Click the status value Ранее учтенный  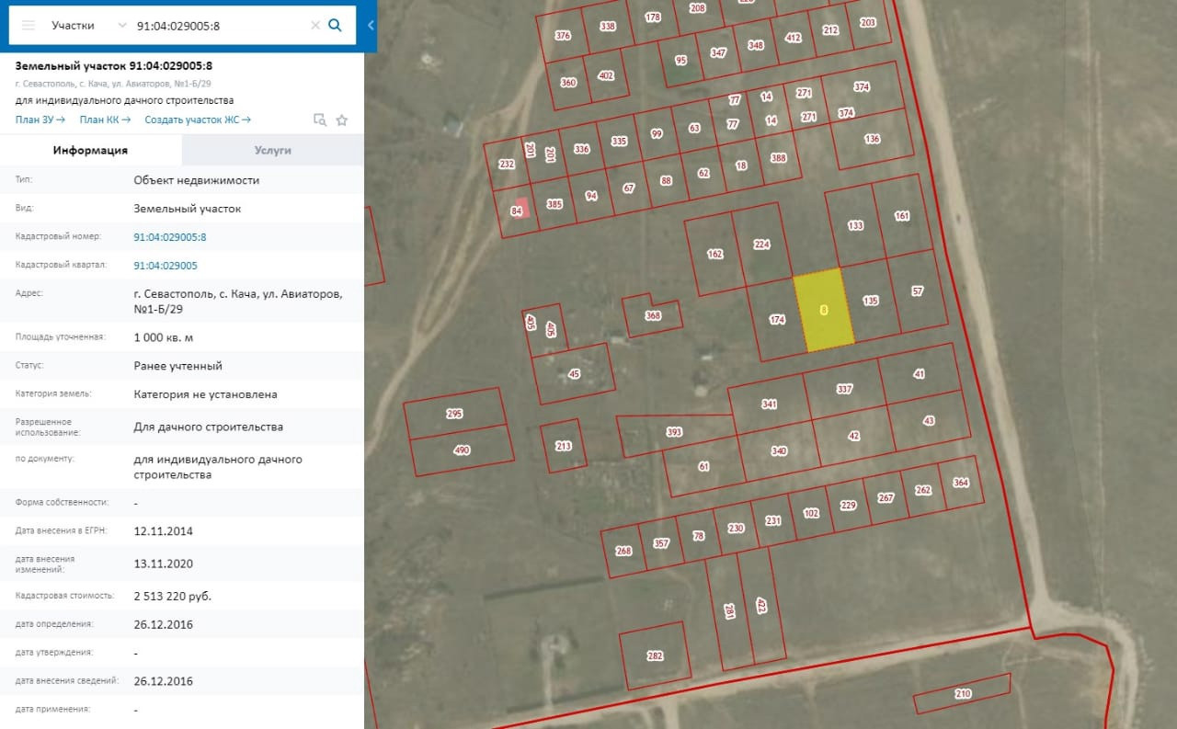click(178, 366)
